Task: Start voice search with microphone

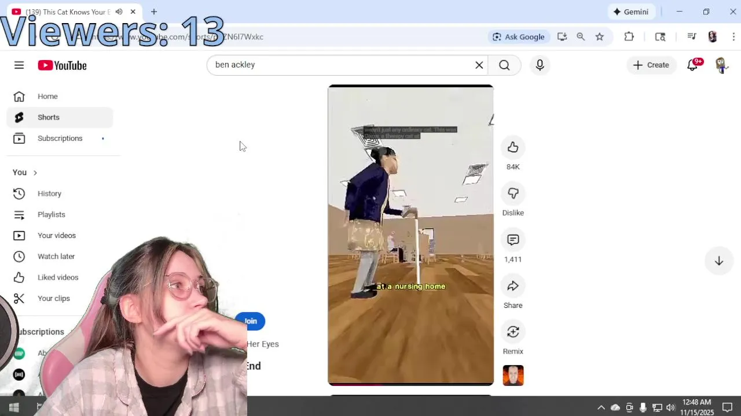Action: [x=540, y=65]
